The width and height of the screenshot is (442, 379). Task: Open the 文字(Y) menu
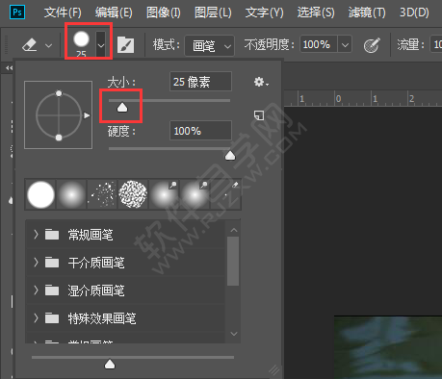pos(265,13)
